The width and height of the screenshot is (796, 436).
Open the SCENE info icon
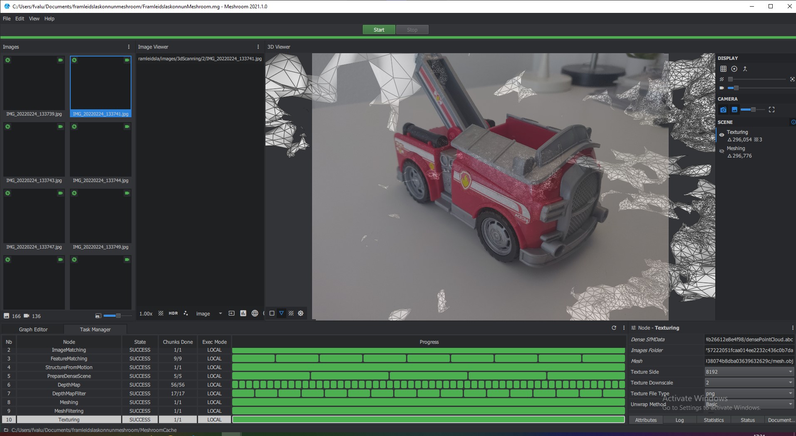coord(793,122)
